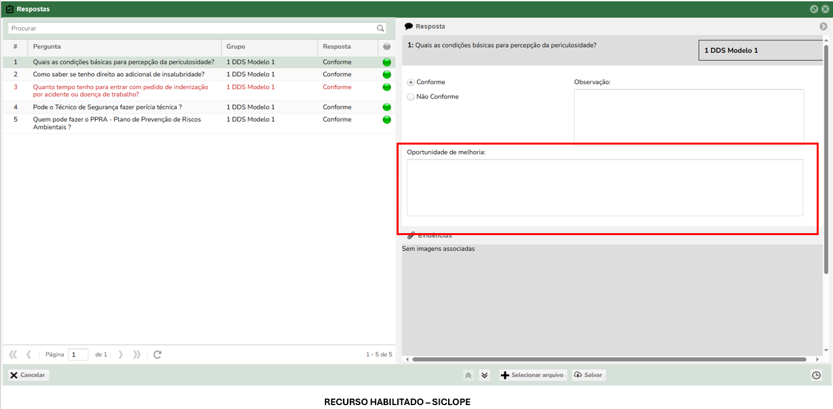Click the Cancelar button
This screenshot has height=409, width=833.
[28, 375]
